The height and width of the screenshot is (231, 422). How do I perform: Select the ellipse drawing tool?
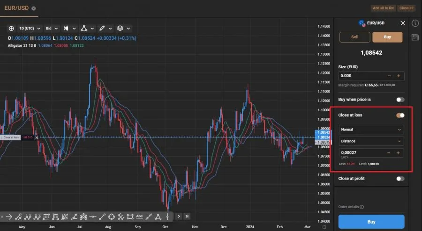tap(112, 217)
